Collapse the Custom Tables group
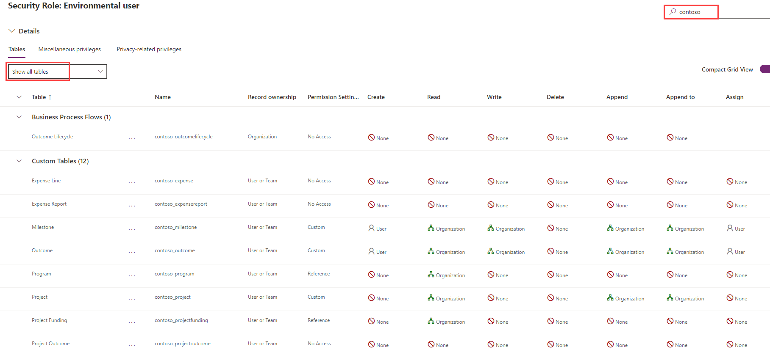This screenshot has width=770, height=355. pos(19,161)
